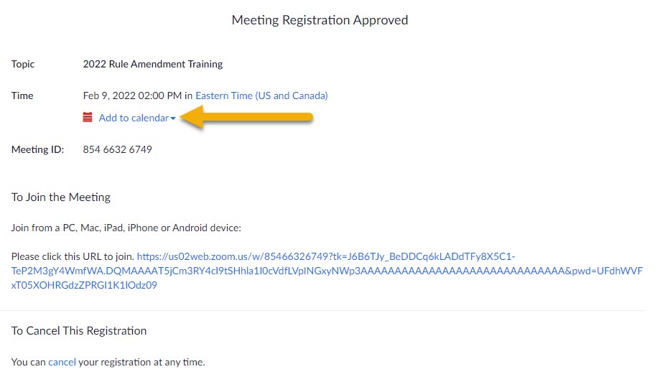
Task: Open the Eastern Time (US and Canada) link
Action: pos(261,95)
